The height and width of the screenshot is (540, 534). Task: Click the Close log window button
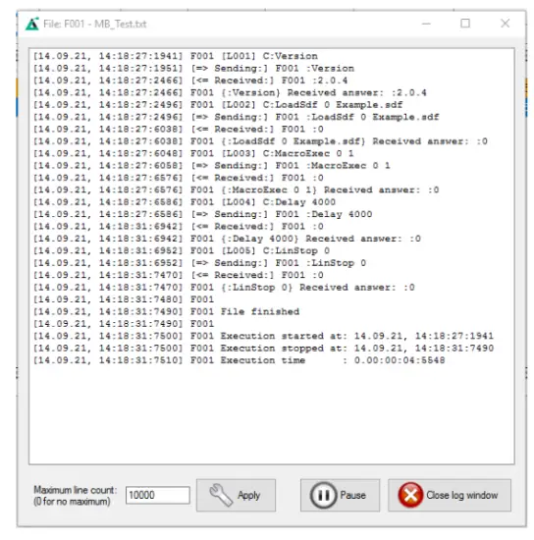[x=450, y=495]
